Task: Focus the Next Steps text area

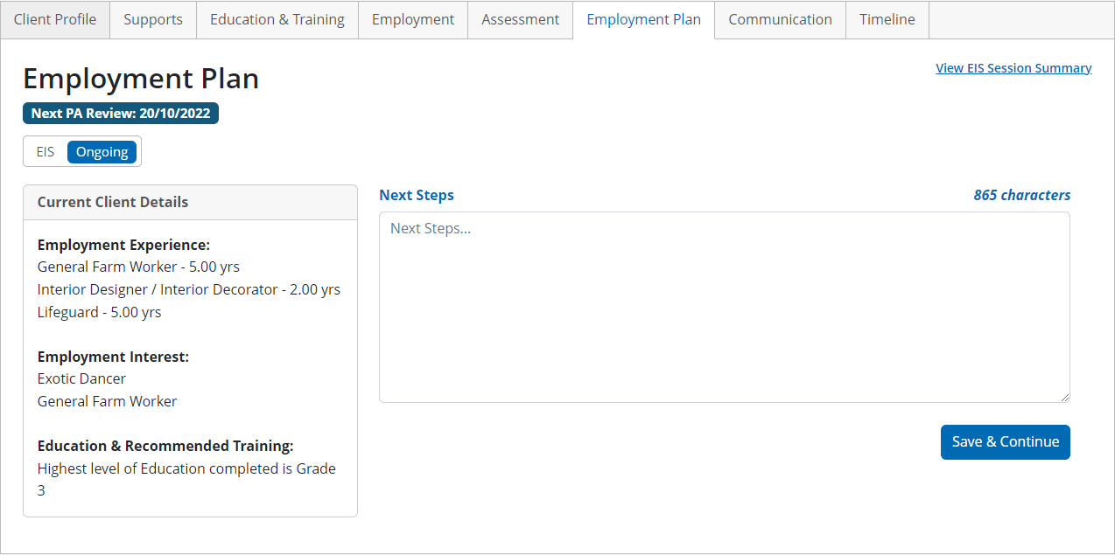Action: click(724, 307)
